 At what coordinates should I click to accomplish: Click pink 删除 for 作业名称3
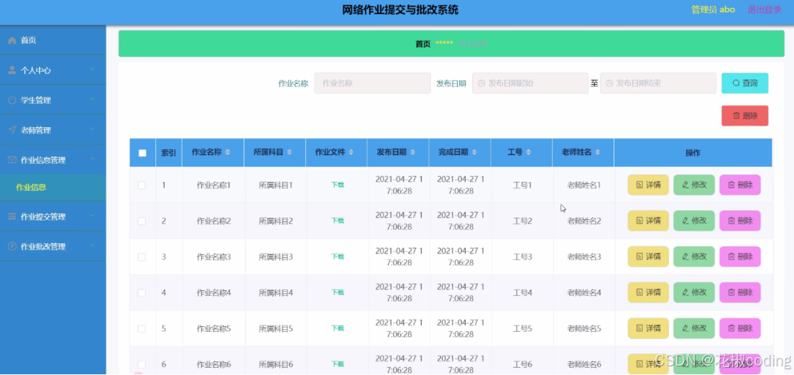tap(740, 256)
